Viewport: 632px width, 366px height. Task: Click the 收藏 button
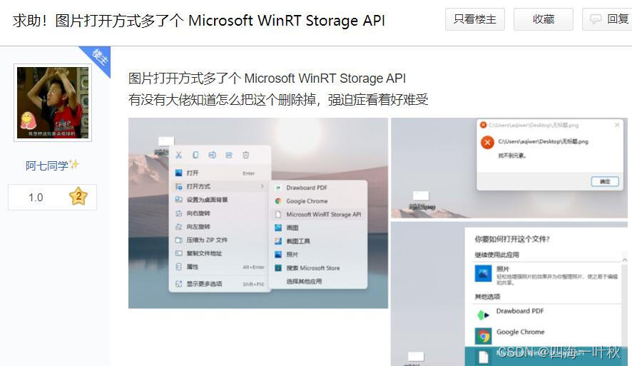tap(544, 19)
